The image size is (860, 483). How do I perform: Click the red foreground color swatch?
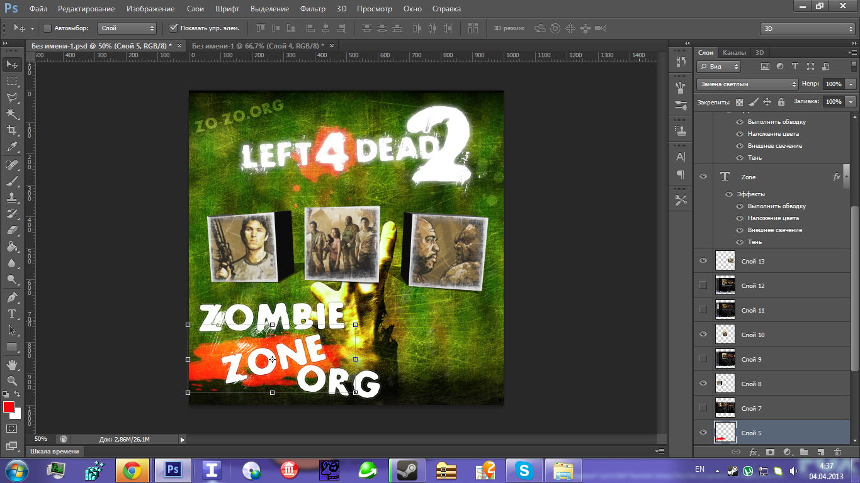pos(9,407)
